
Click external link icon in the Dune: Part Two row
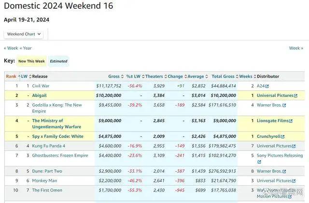click(284, 171)
